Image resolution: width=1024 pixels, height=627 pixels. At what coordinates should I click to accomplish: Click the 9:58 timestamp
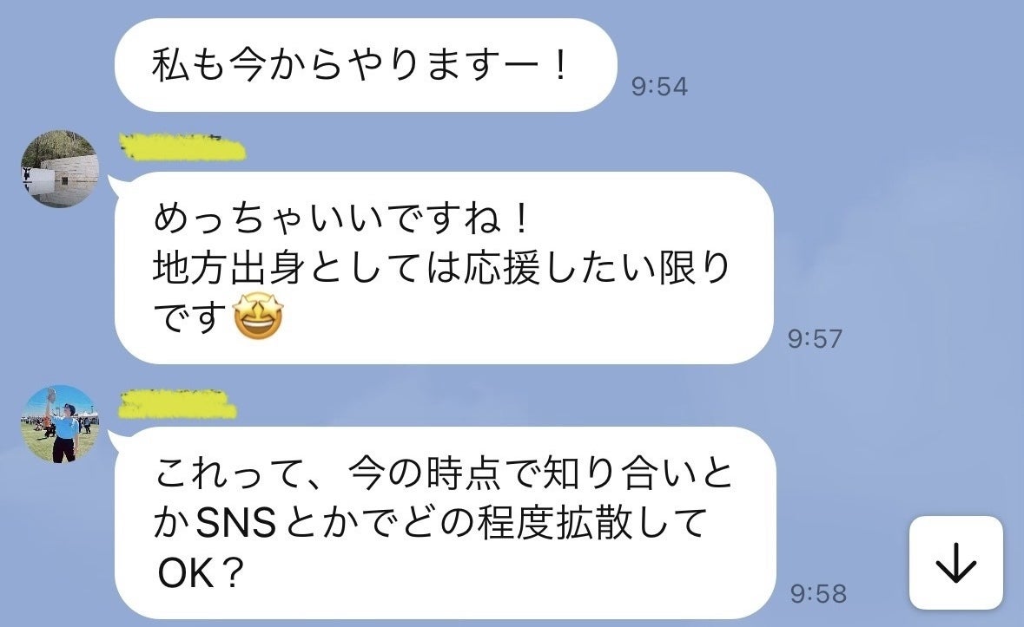coord(818,594)
